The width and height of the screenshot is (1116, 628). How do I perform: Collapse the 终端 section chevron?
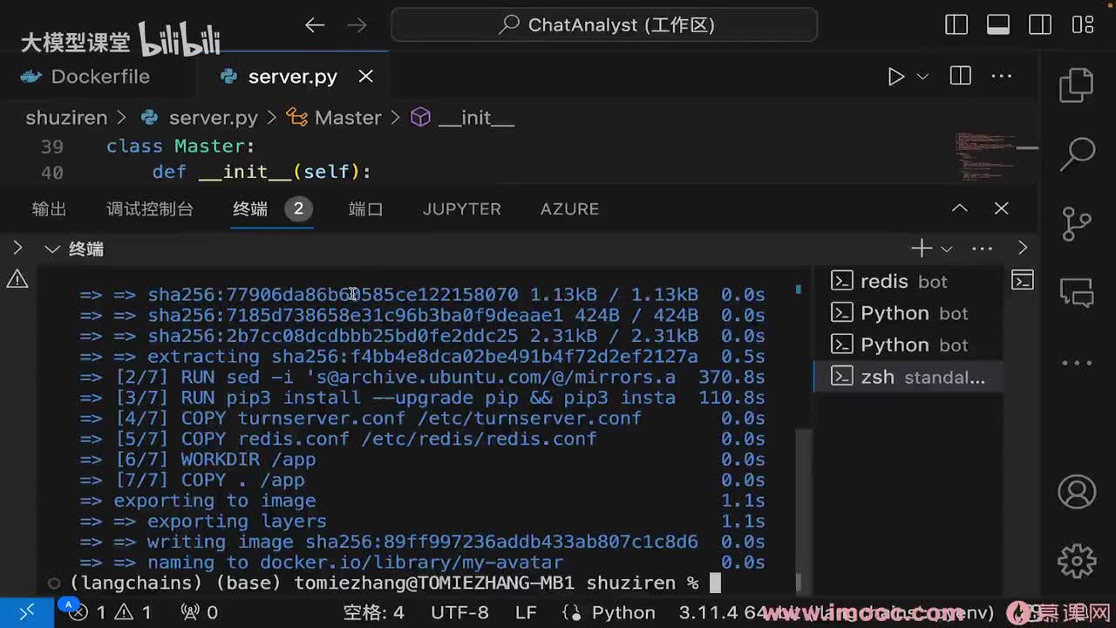(52, 249)
